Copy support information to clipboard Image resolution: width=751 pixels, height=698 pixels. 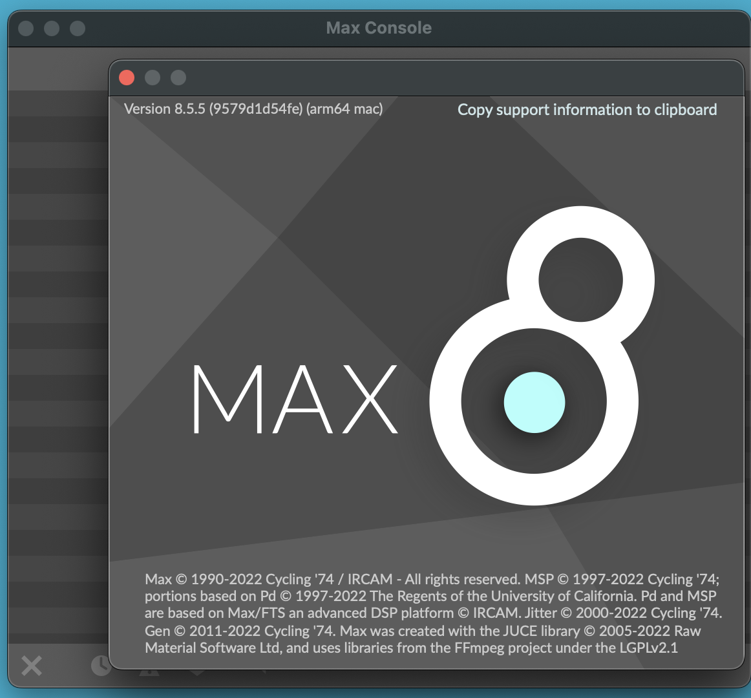[587, 110]
